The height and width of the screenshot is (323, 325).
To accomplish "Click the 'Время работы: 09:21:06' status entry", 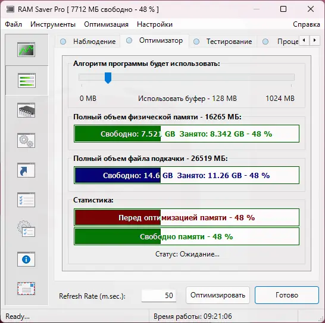I will point(192,316).
